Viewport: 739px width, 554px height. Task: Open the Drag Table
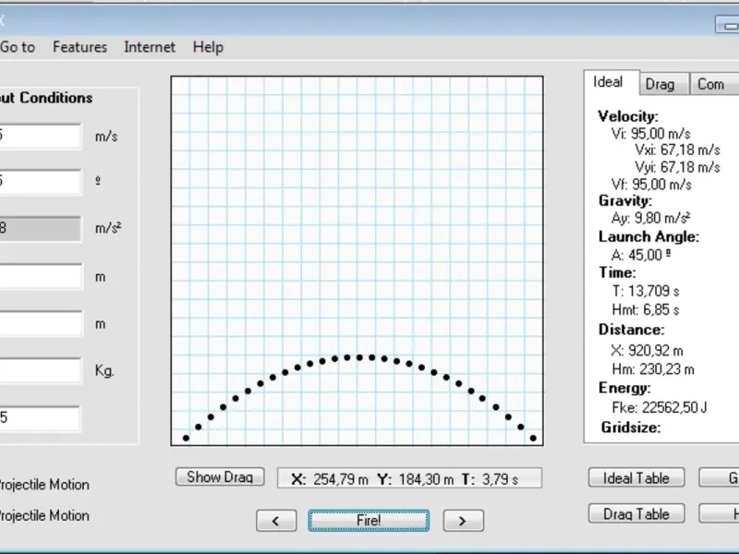[x=636, y=513]
